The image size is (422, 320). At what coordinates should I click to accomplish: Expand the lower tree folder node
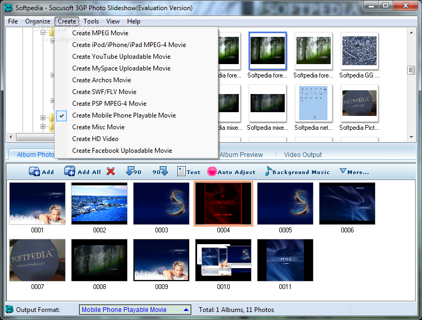[43, 118]
